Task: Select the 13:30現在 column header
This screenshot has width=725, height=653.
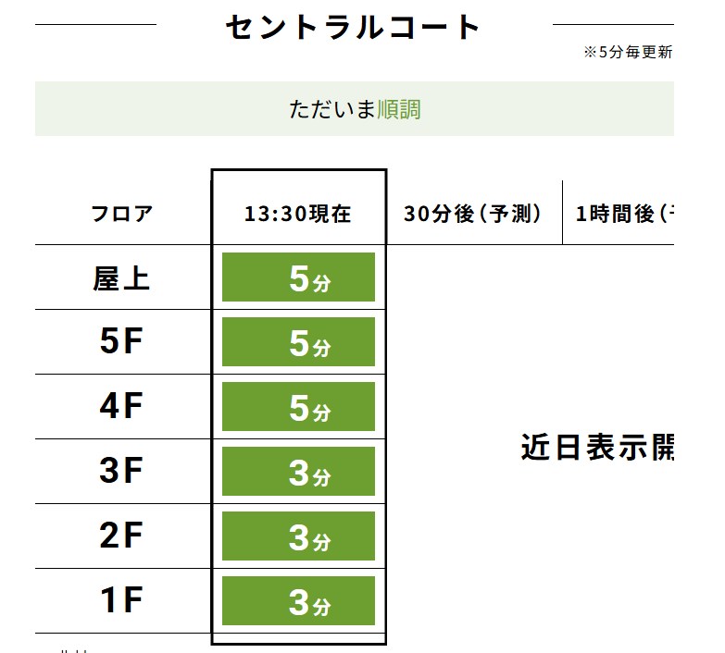Action: click(x=298, y=214)
